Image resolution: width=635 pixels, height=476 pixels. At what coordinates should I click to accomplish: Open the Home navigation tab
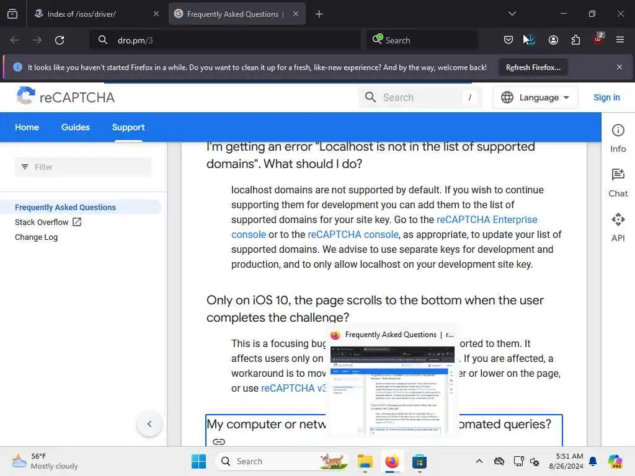27,127
